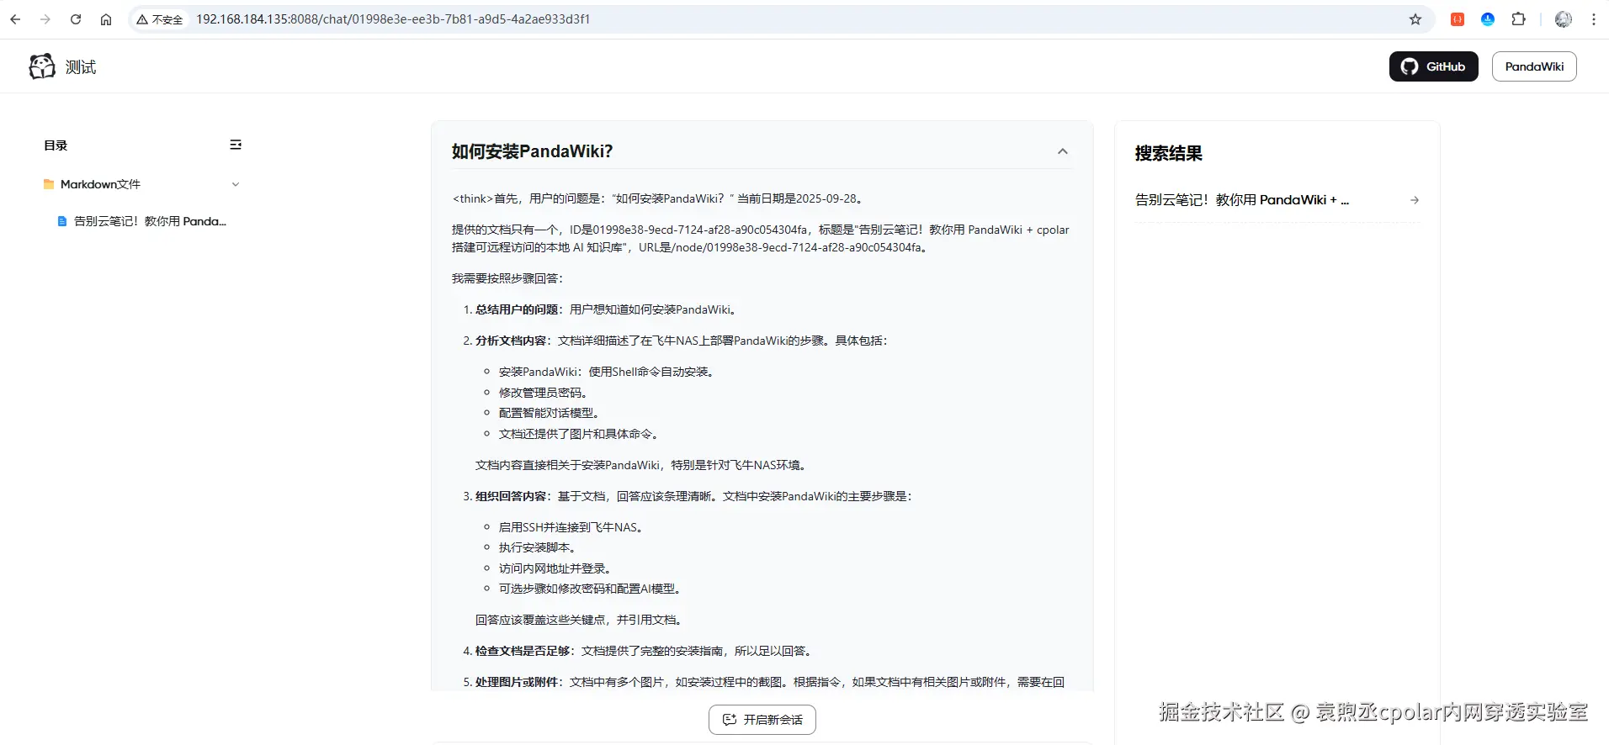Screen dimensions: 1609x745
Task: Reload the current page
Action: tap(76, 19)
